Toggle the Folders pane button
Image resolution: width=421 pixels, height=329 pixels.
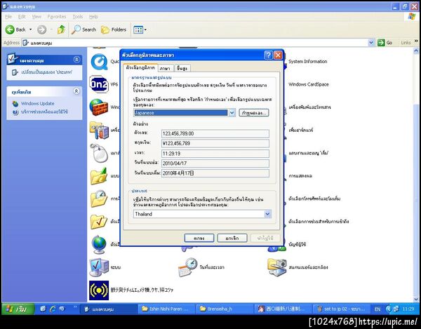(x=113, y=29)
